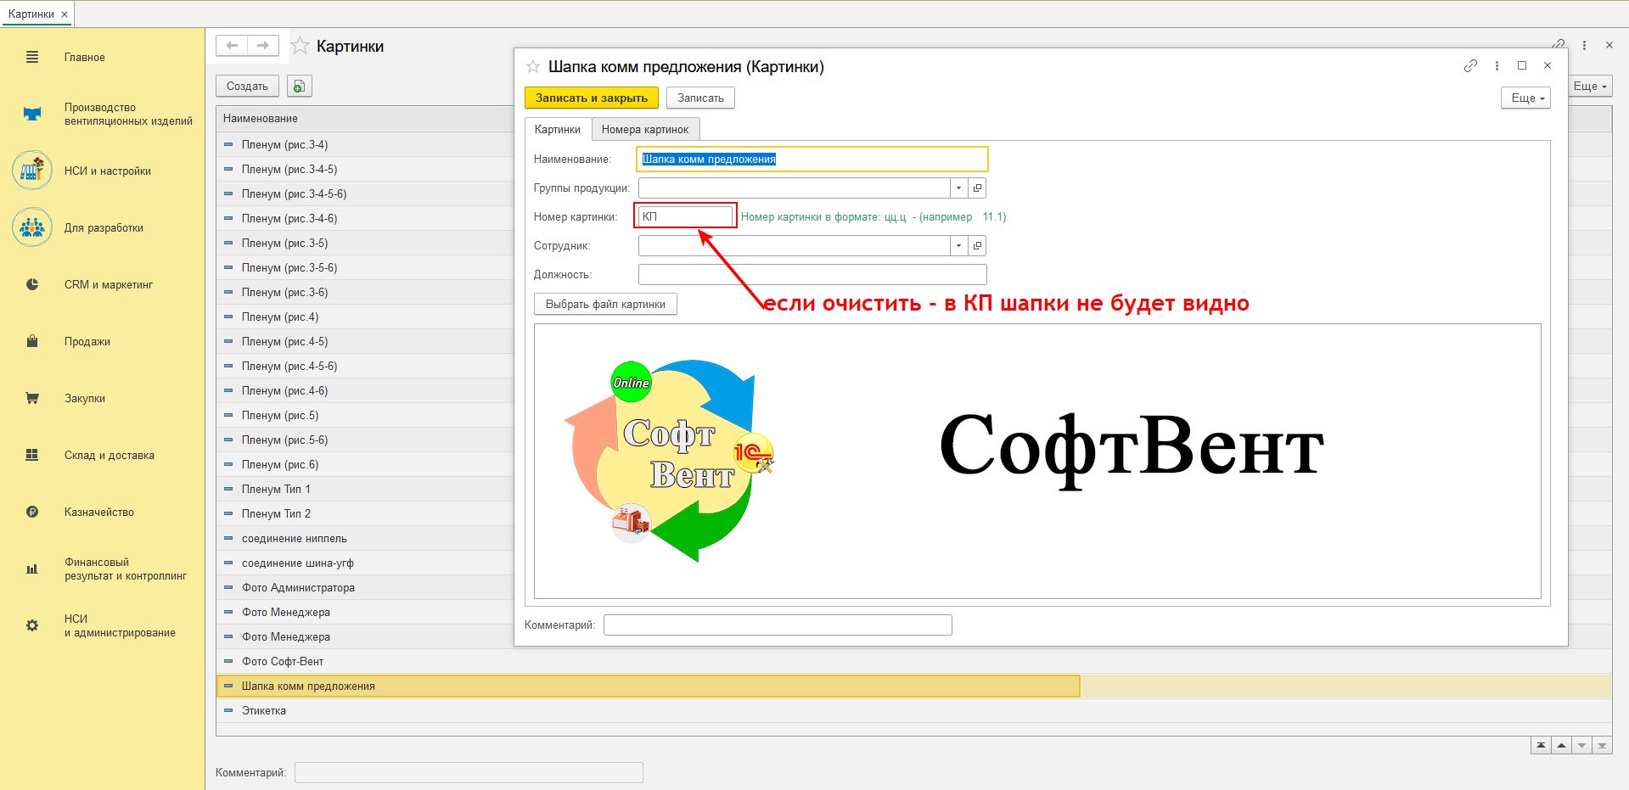Expand the Сотрудник dropdown list

[958, 246]
